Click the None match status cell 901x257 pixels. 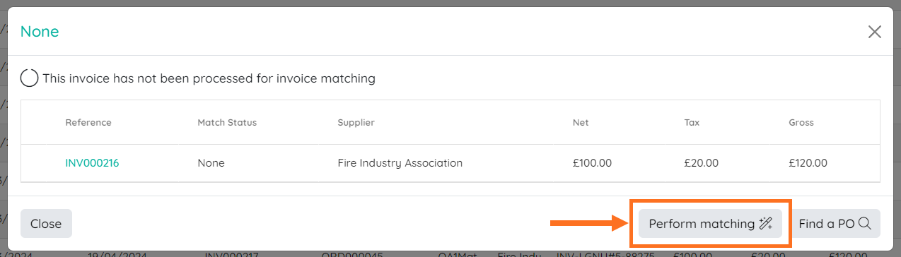pos(211,163)
